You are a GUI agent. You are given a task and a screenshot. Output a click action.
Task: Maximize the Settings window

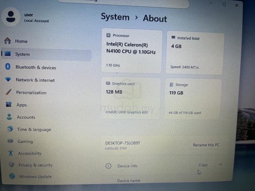pos(224,4)
